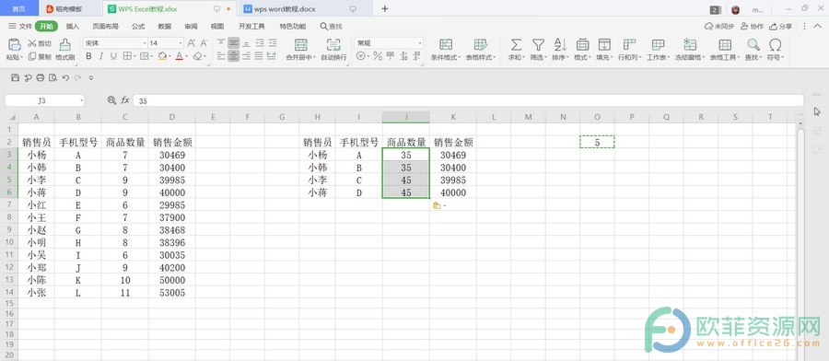Open Table Style (表格样式) dropdown
Viewport: 829px width, 361px height.
480,57
